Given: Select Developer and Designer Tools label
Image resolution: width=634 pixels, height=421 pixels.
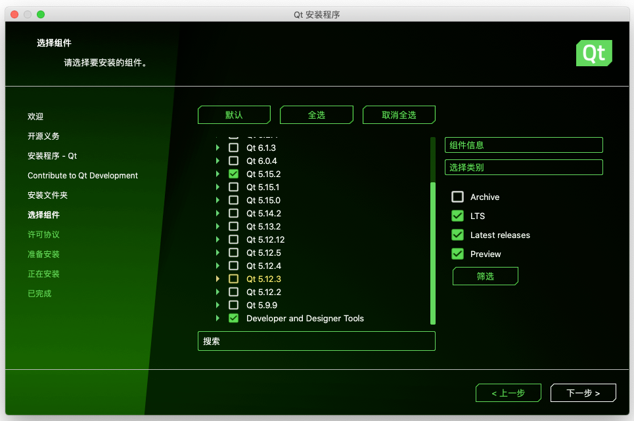Looking at the screenshot, I should [x=306, y=318].
